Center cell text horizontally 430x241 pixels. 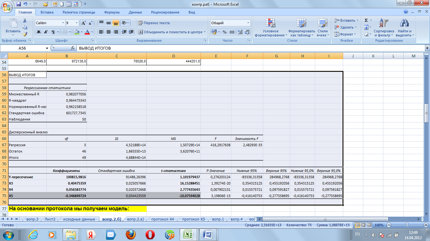108,32
